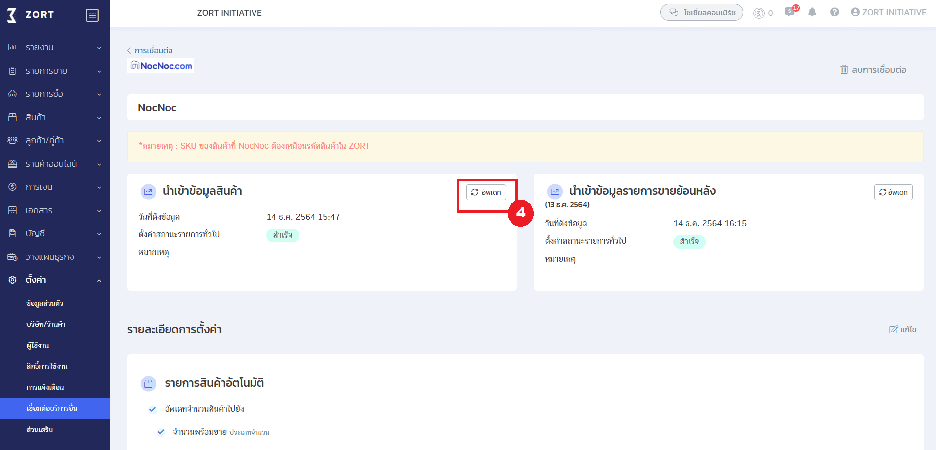Click the สำเร็จ badge in รายการขายย้อนหลัง card
The width and height of the screenshot is (936, 450).
689,242
